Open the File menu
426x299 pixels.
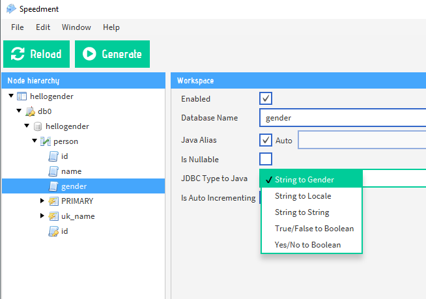tap(18, 27)
